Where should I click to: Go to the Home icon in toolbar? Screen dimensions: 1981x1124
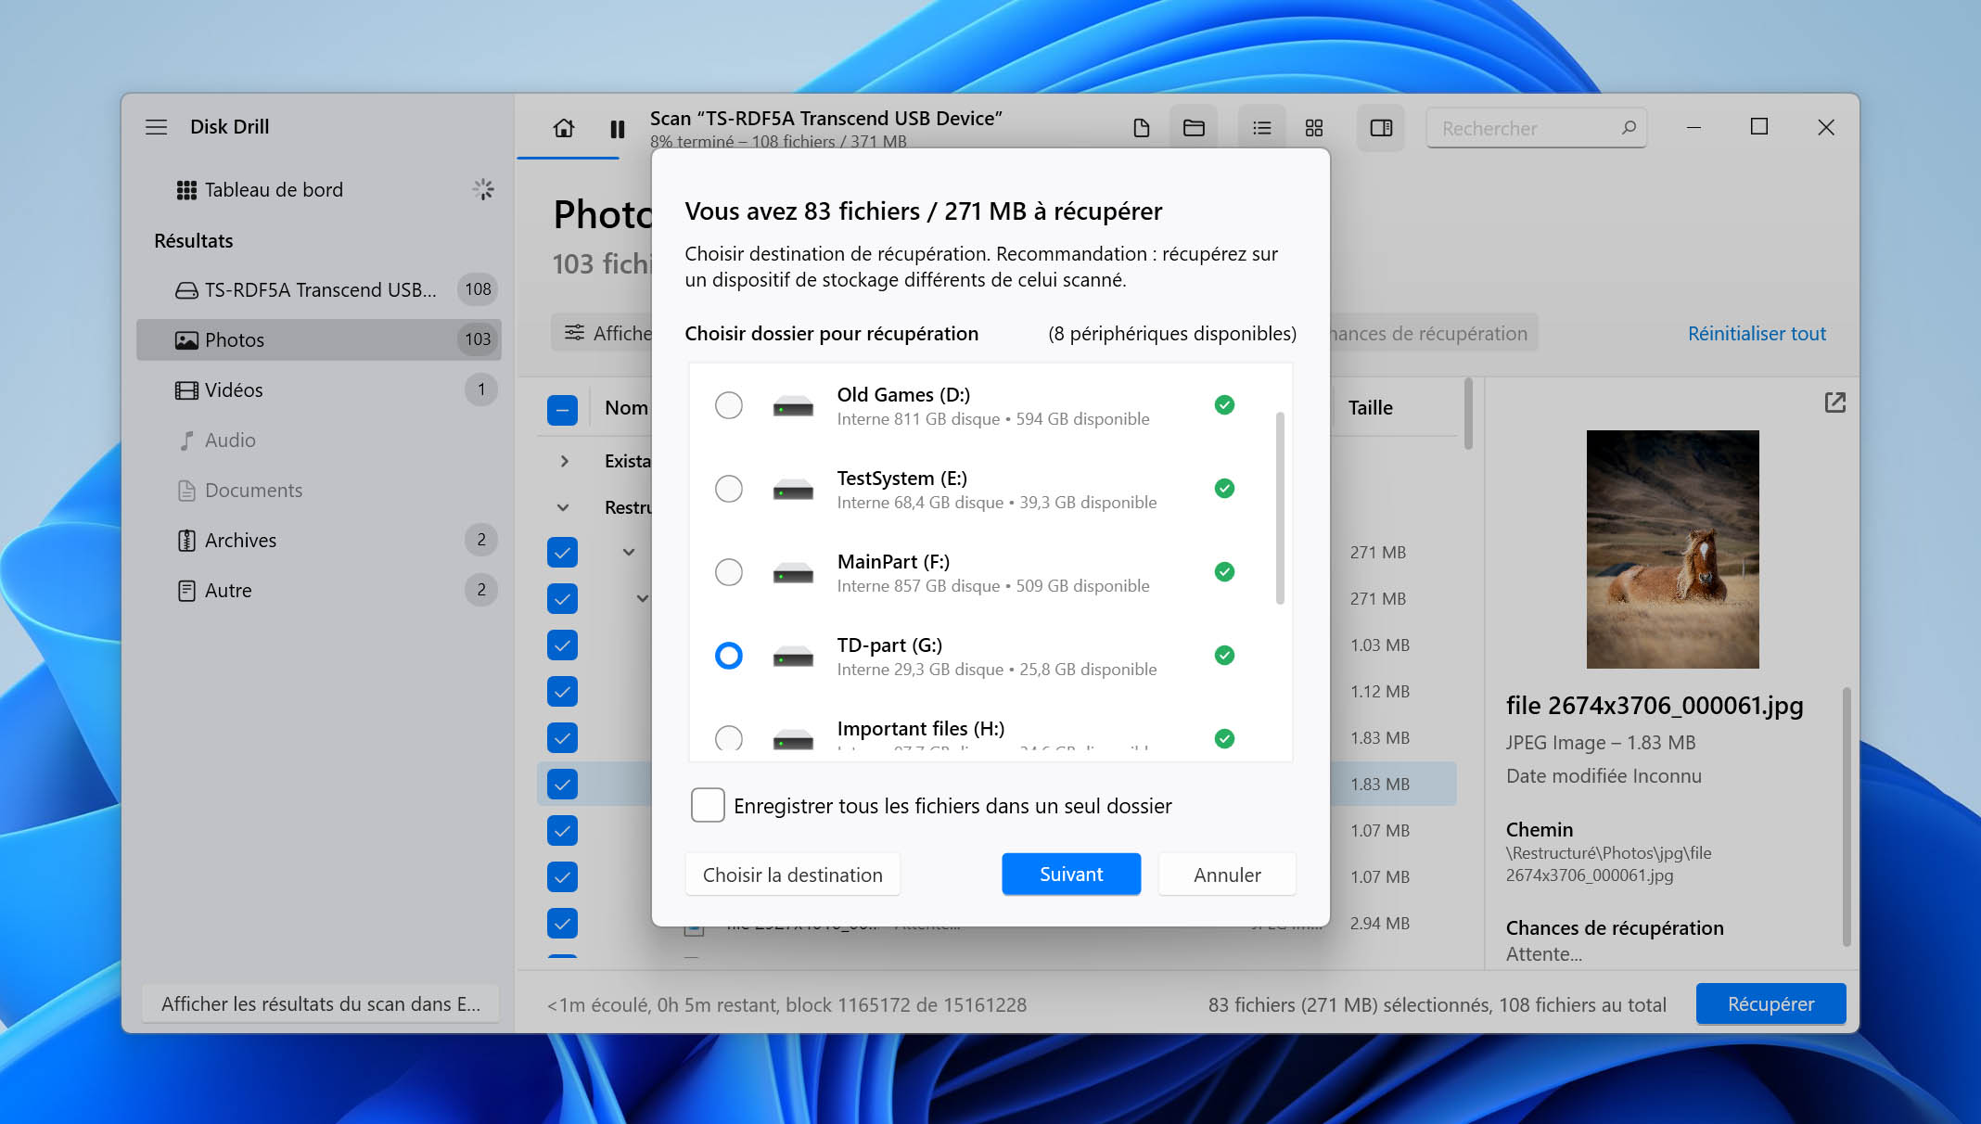pyautogui.click(x=563, y=128)
